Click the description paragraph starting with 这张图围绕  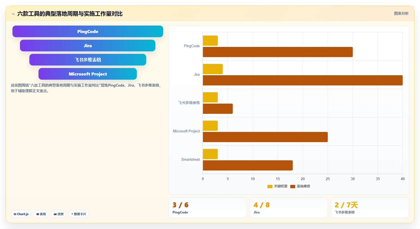[x=86, y=88]
